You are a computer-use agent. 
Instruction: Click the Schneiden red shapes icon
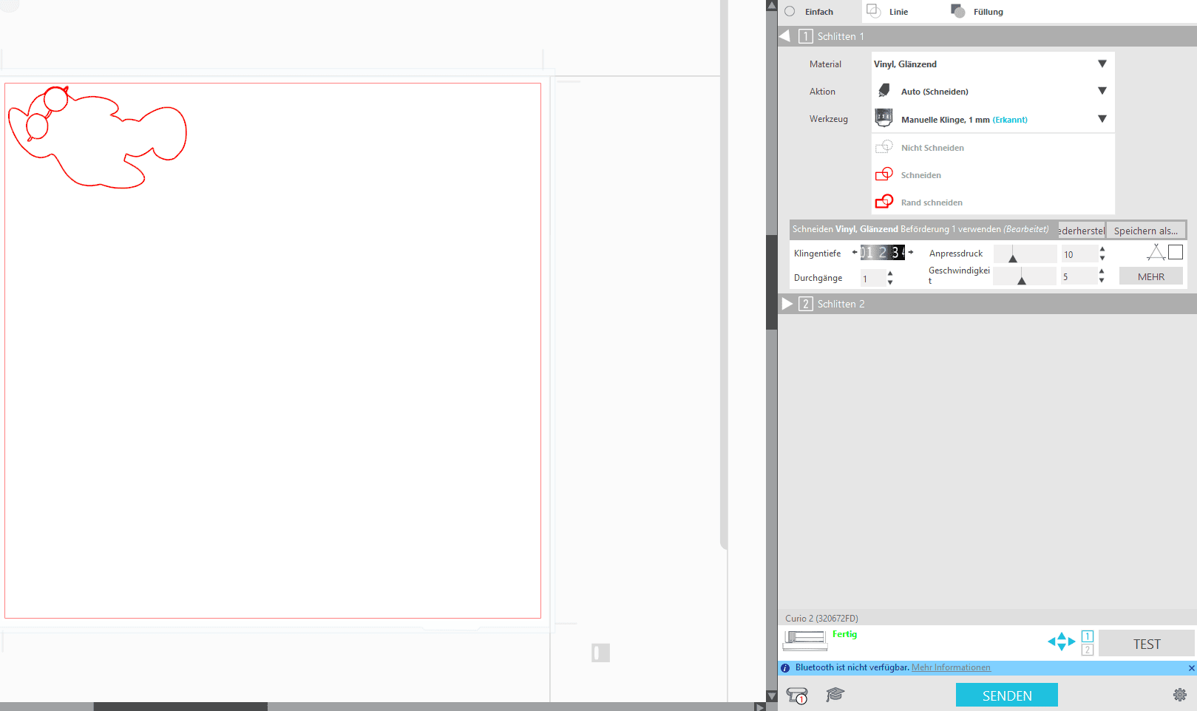884,174
